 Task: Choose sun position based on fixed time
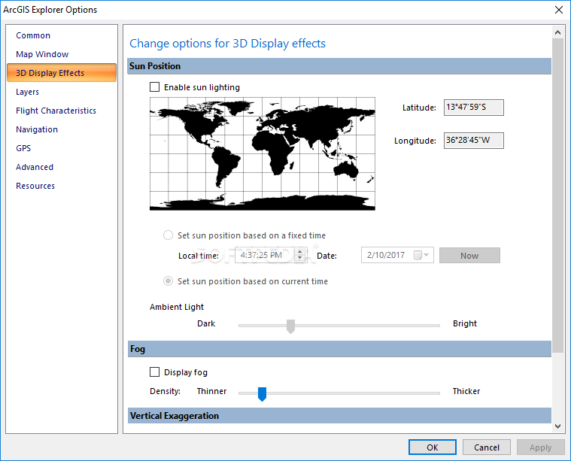tap(168, 235)
